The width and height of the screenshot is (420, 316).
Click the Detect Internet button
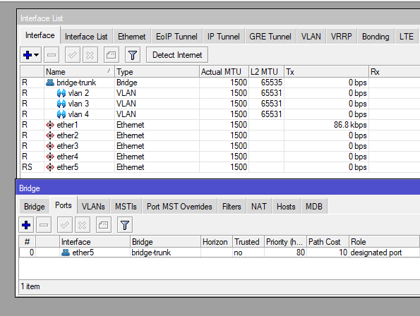(x=177, y=55)
